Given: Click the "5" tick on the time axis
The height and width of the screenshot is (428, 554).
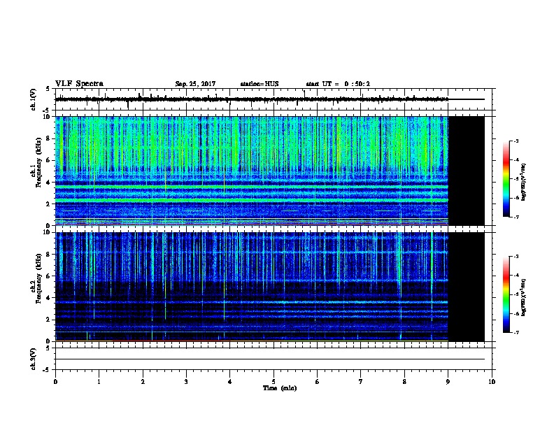Looking at the screenshot, I should click(274, 381).
